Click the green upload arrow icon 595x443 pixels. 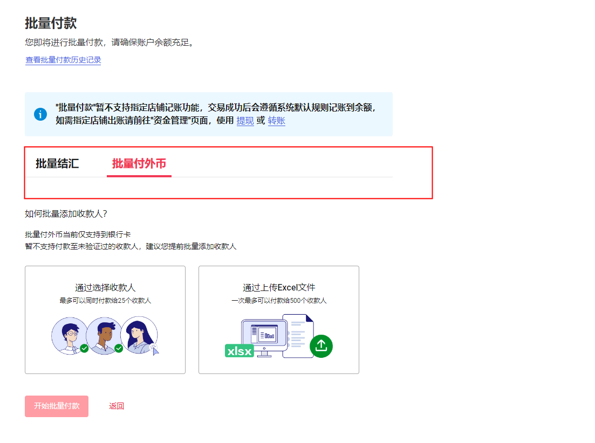pos(321,346)
